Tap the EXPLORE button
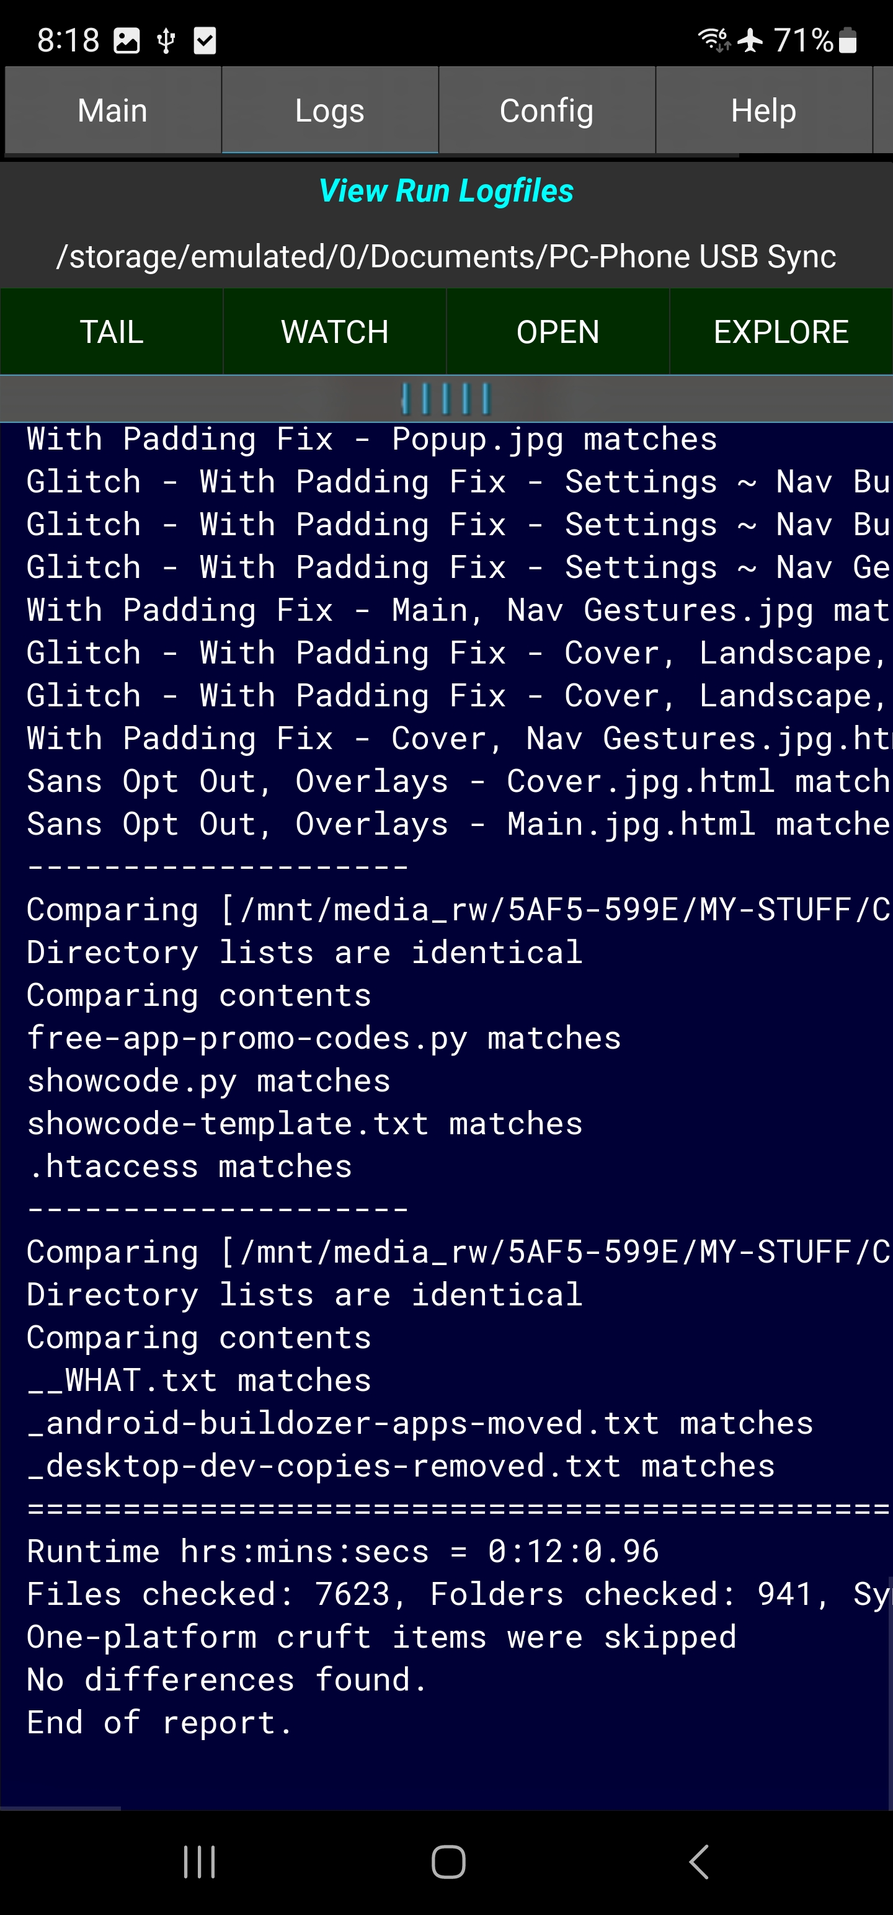This screenshot has width=893, height=1915. 781,332
